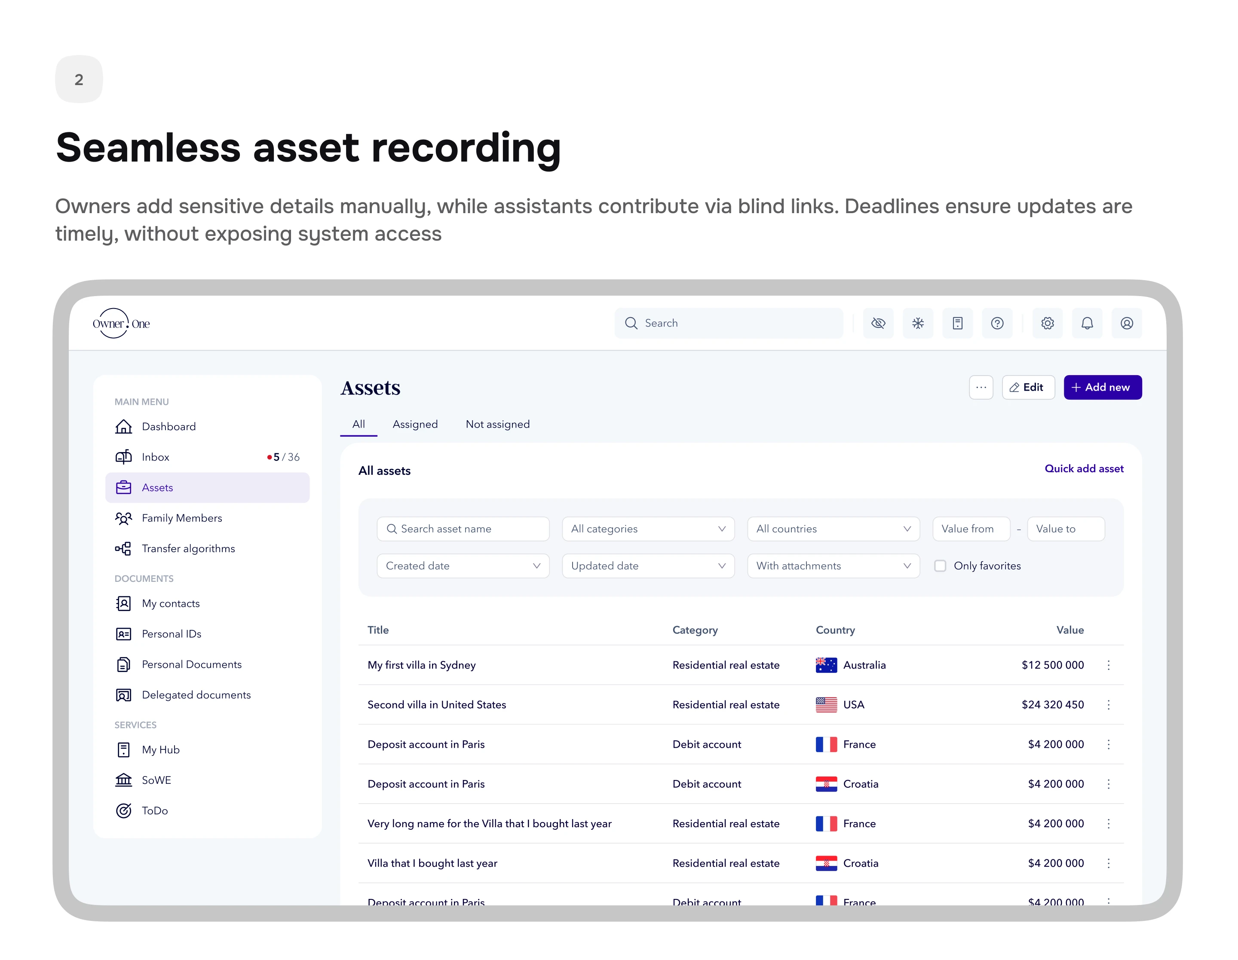The image size is (1238, 960).
Task: Switch to the Not assigned tab
Action: [x=497, y=424]
